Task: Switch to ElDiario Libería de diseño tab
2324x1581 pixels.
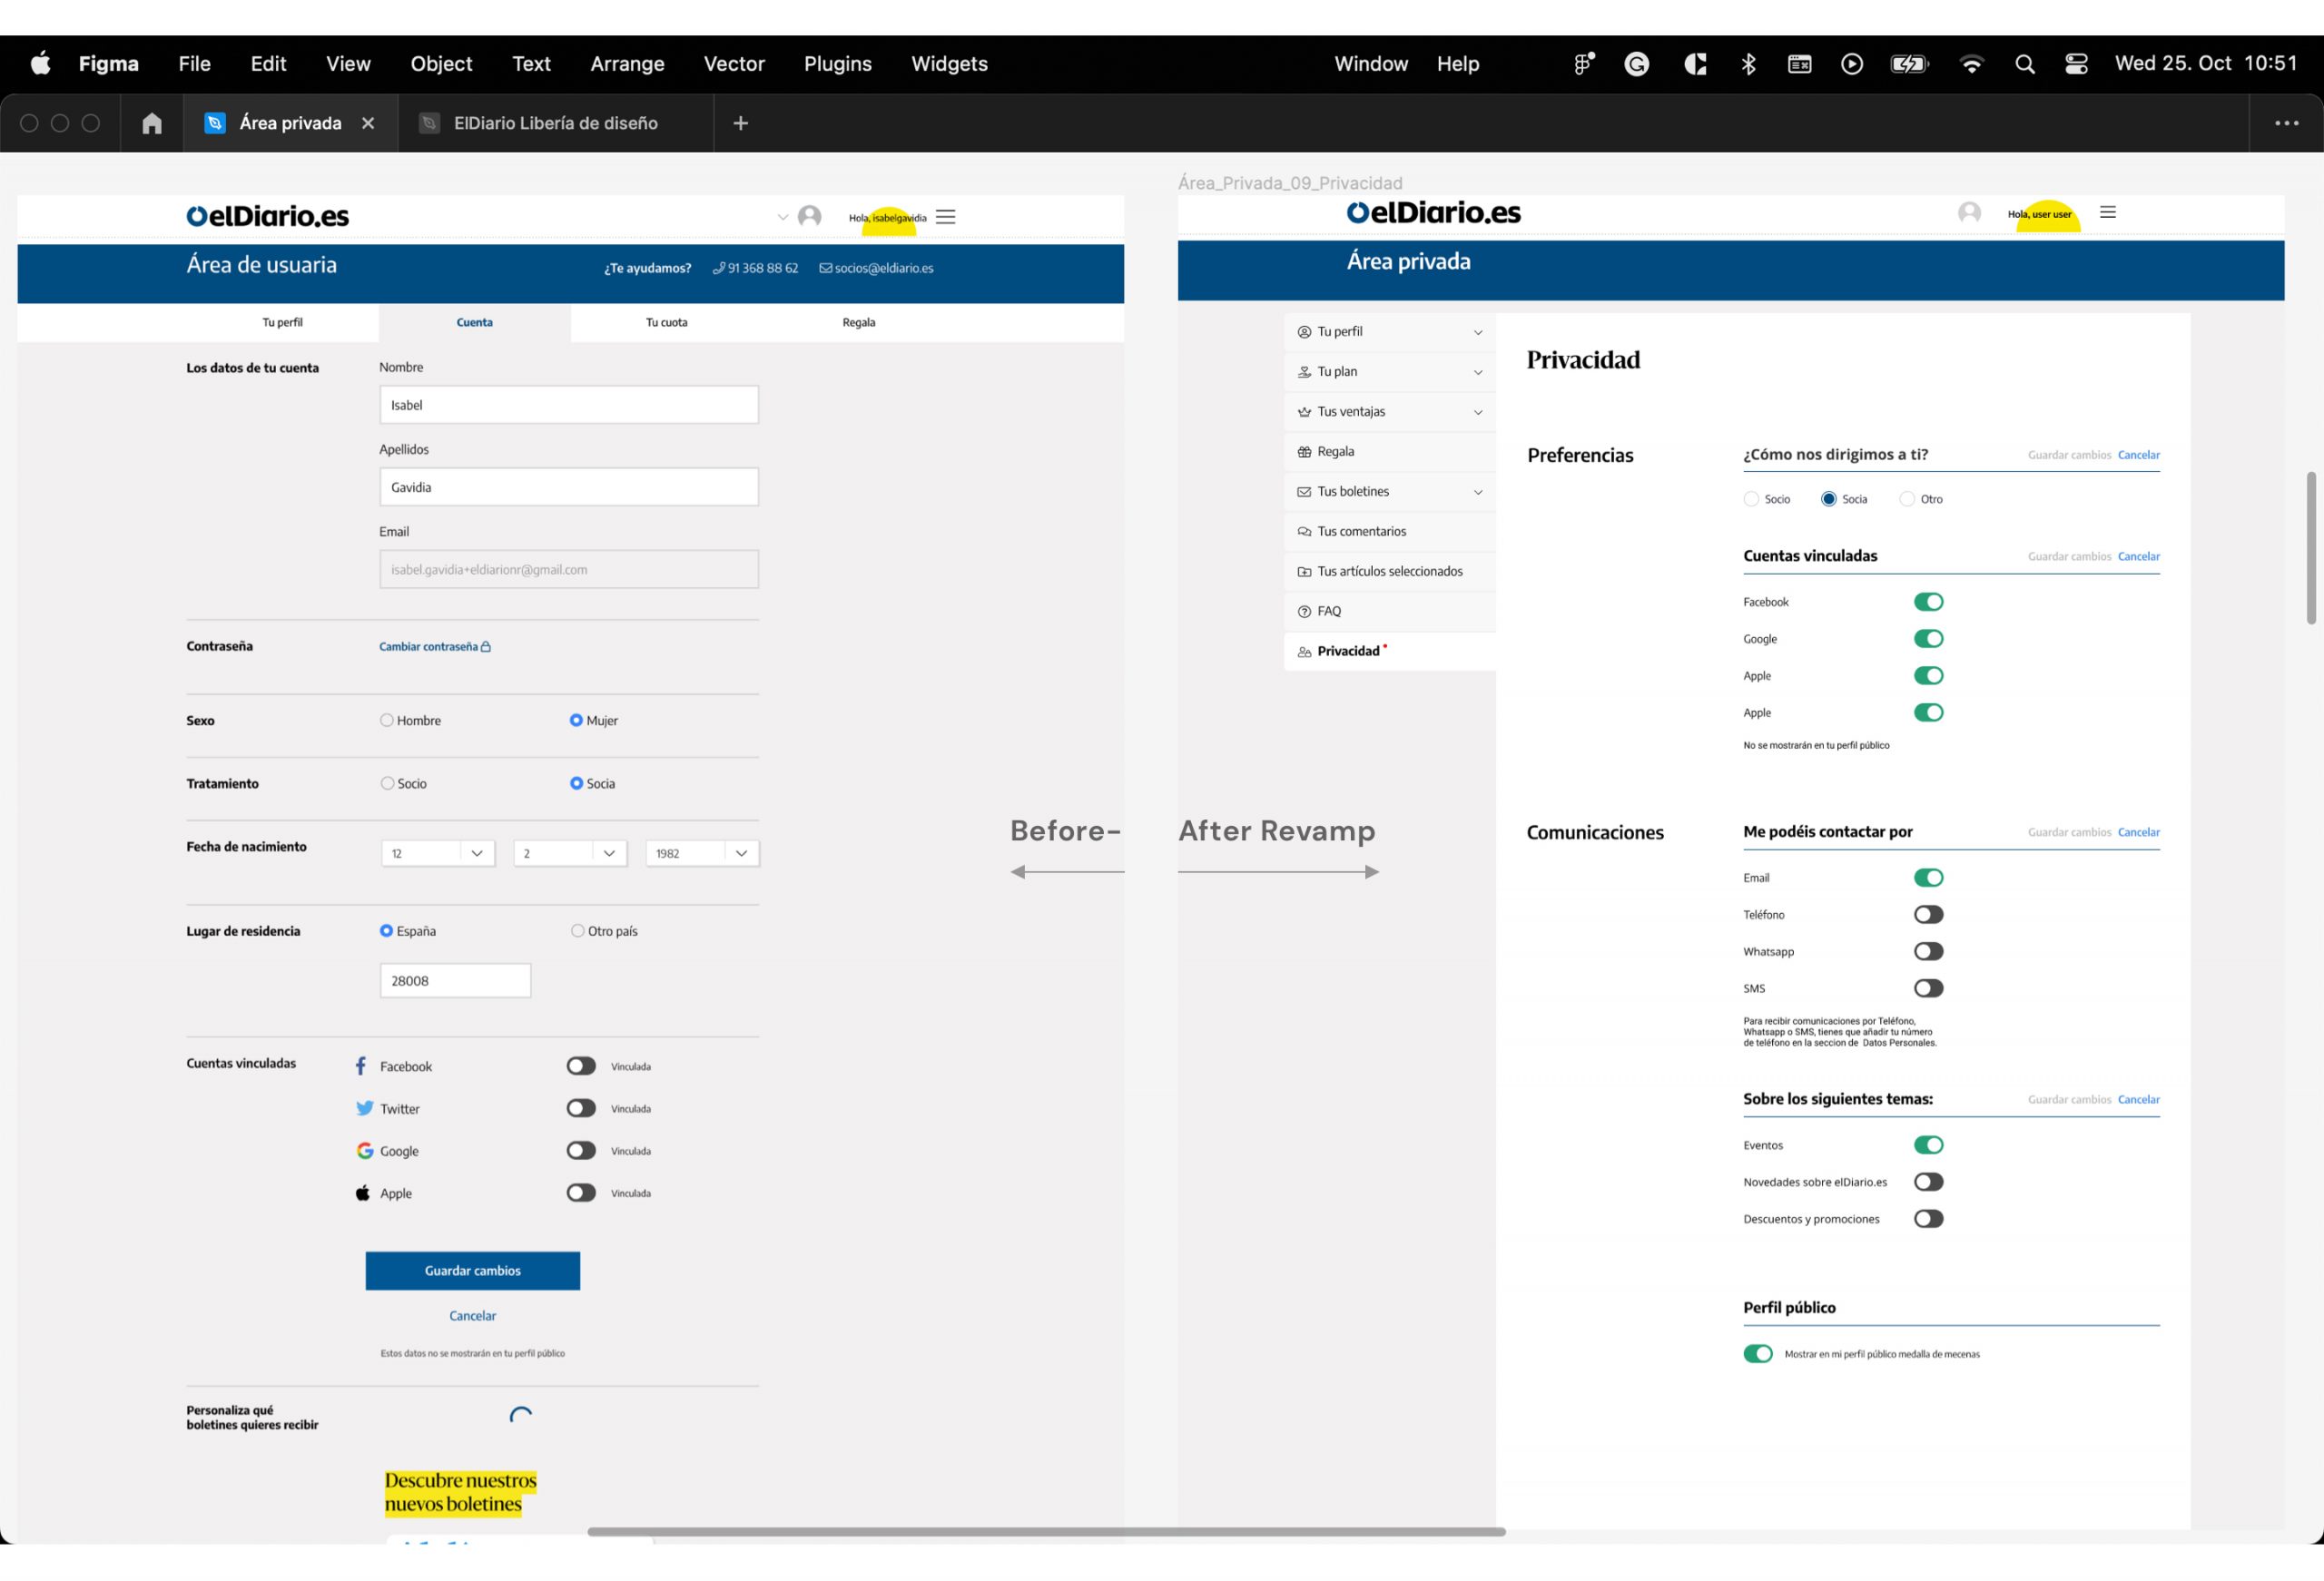Action: click(x=555, y=123)
